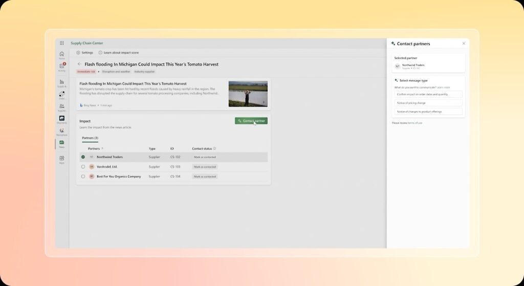
Task: Mark VanArsdel, Ltd. as contacted
Action: tap(205, 167)
